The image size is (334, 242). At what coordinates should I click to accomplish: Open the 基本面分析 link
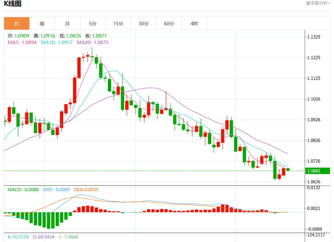tap(318, 3)
